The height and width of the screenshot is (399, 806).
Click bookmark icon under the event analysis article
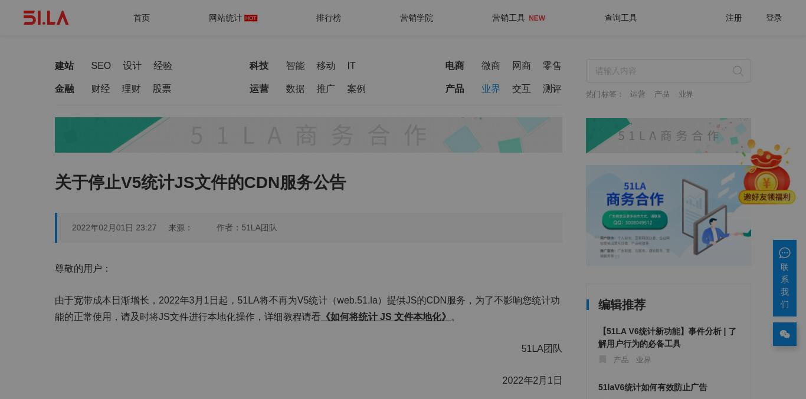(602, 359)
